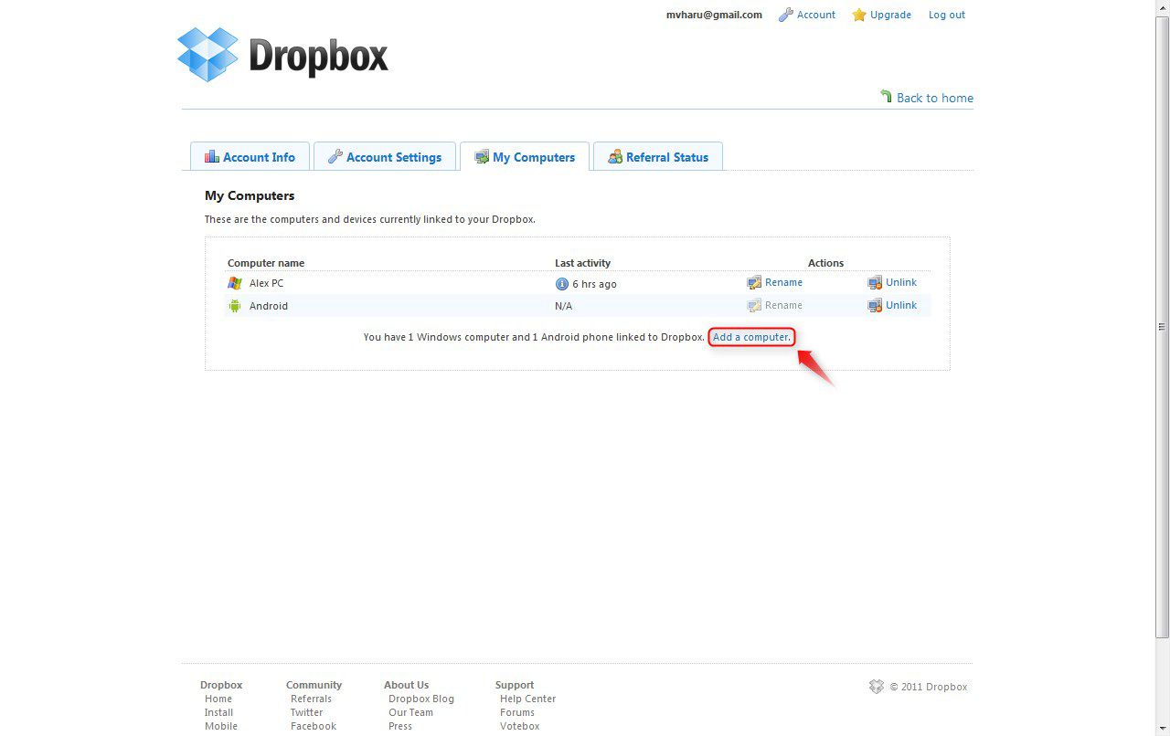1170x736 pixels.
Task: Open the Account link in top bar
Action: pyautogui.click(x=816, y=15)
